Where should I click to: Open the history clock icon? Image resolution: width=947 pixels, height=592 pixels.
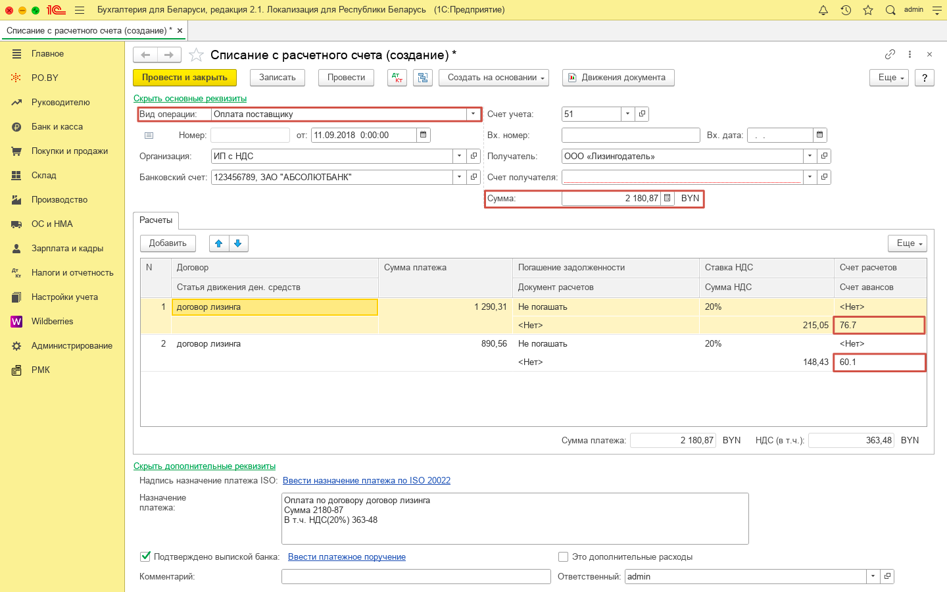pyautogui.click(x=846, y=10)
